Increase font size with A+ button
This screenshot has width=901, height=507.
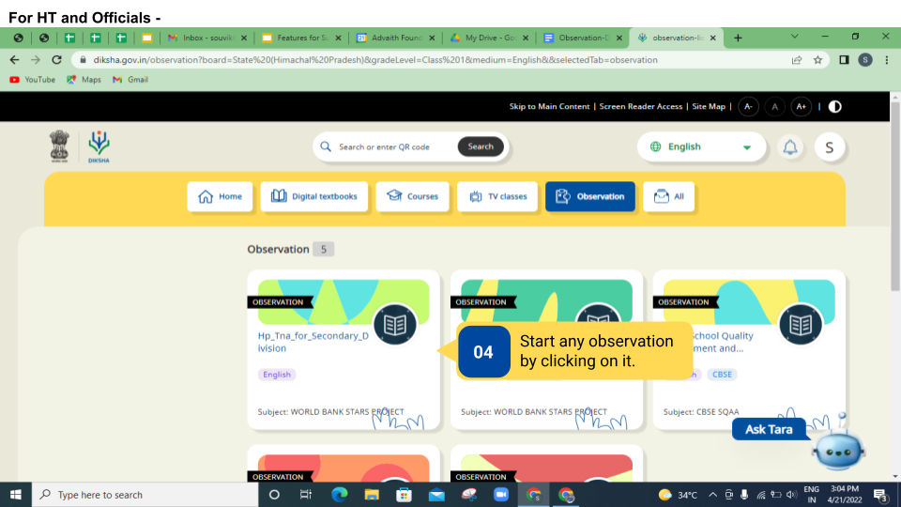801,107
